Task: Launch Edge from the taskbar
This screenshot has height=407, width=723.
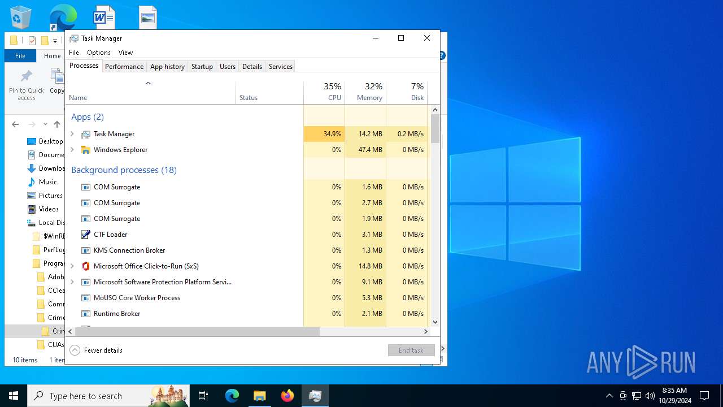Action: click(232, 396)
